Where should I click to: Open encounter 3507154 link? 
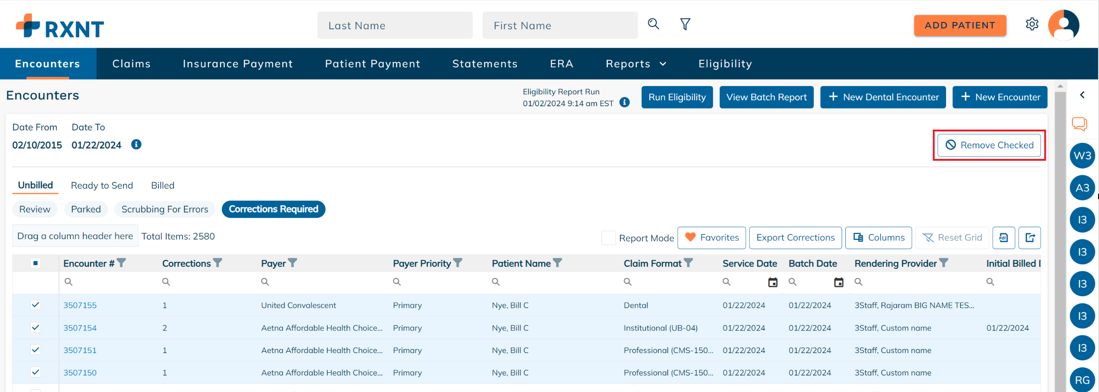[x=80, y=328]
